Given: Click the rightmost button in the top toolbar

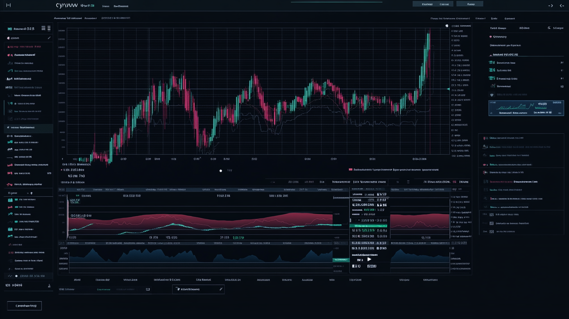Looking at the screenshot, I should 470,4.
